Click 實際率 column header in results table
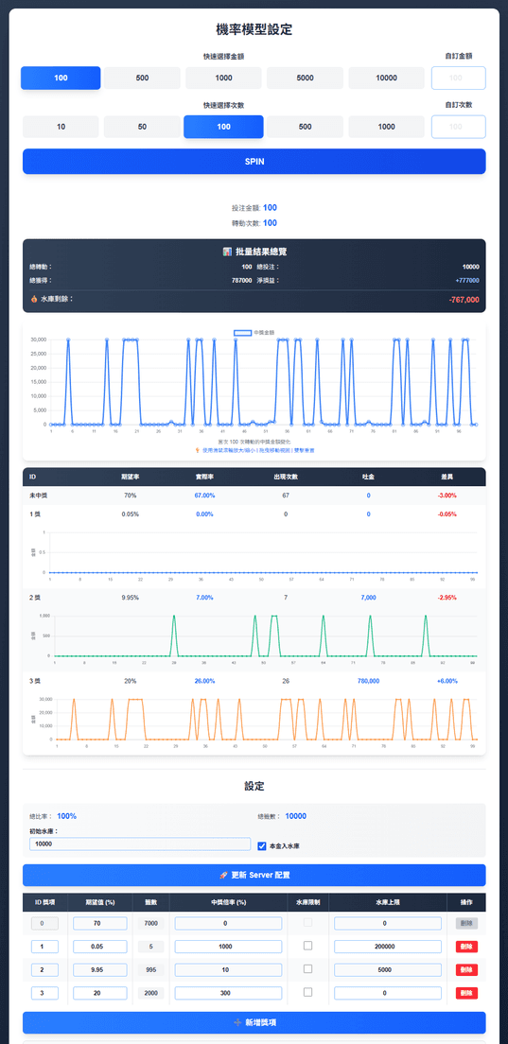This screenshot has width=508, height=1044. pyautogui.click(x=204, y=477)
